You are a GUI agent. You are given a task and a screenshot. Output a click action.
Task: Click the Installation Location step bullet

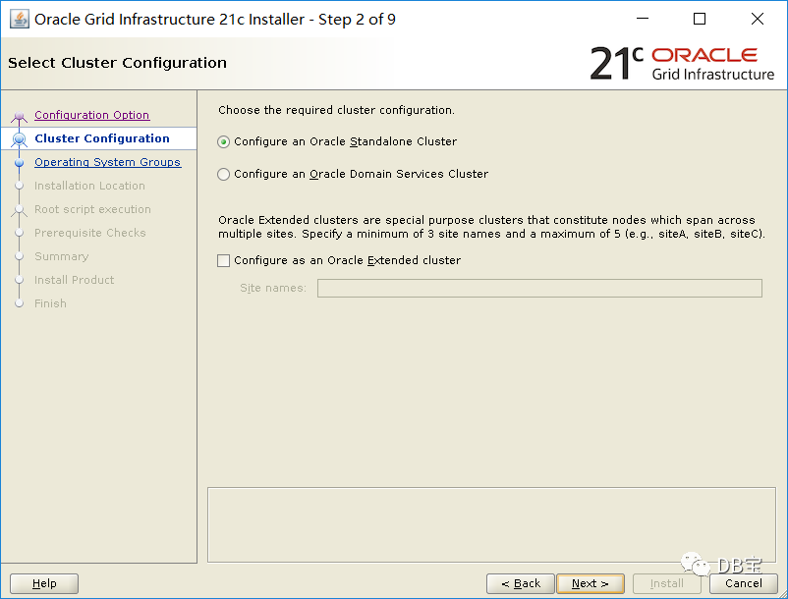(x=19, y=186)
